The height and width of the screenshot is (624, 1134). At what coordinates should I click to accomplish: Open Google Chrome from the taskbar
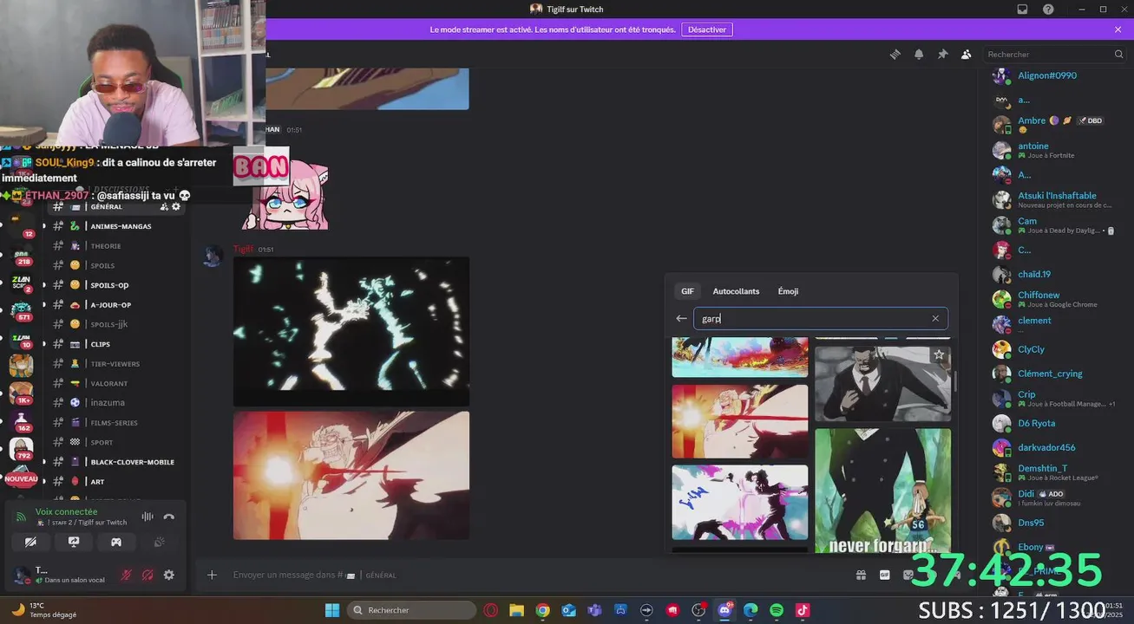pyautogui.click(x=542, y=610)
